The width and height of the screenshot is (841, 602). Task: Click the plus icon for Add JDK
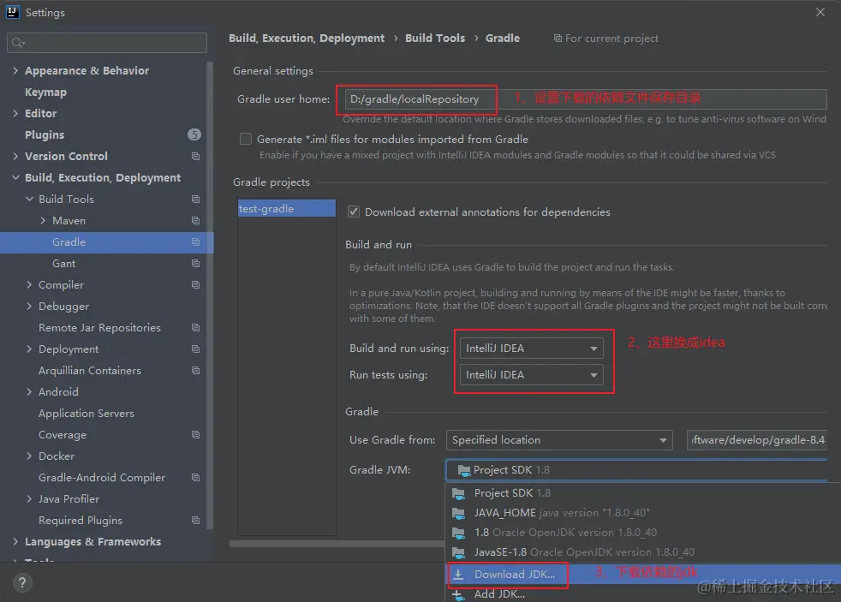457,594
